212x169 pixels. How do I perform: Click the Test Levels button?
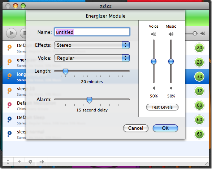pos(162,107)
